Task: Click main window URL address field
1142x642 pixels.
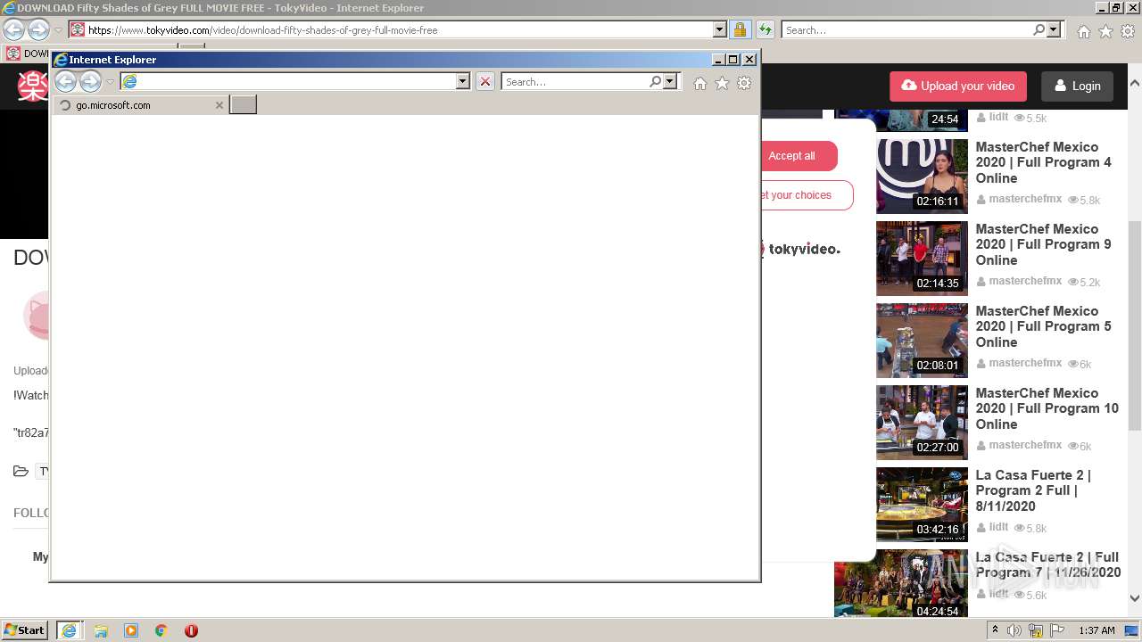Action: tap(398, 29)
